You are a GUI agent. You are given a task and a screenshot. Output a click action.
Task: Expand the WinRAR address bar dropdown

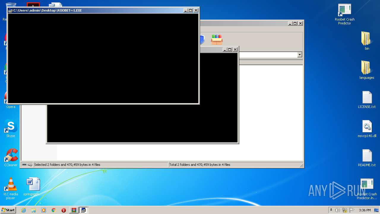click(x=300, y=55)
